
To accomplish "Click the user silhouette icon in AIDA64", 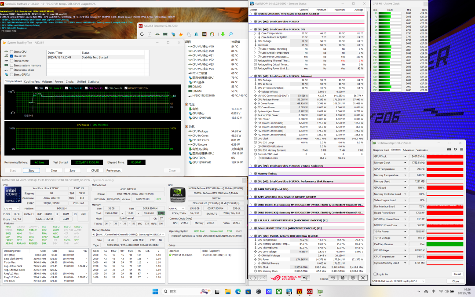I will [196, 34].
